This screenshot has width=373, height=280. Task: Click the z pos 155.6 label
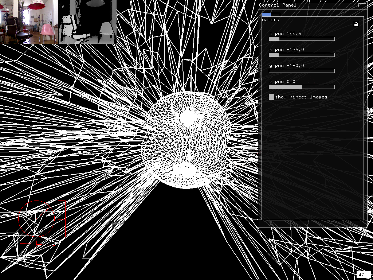(285, 34)
